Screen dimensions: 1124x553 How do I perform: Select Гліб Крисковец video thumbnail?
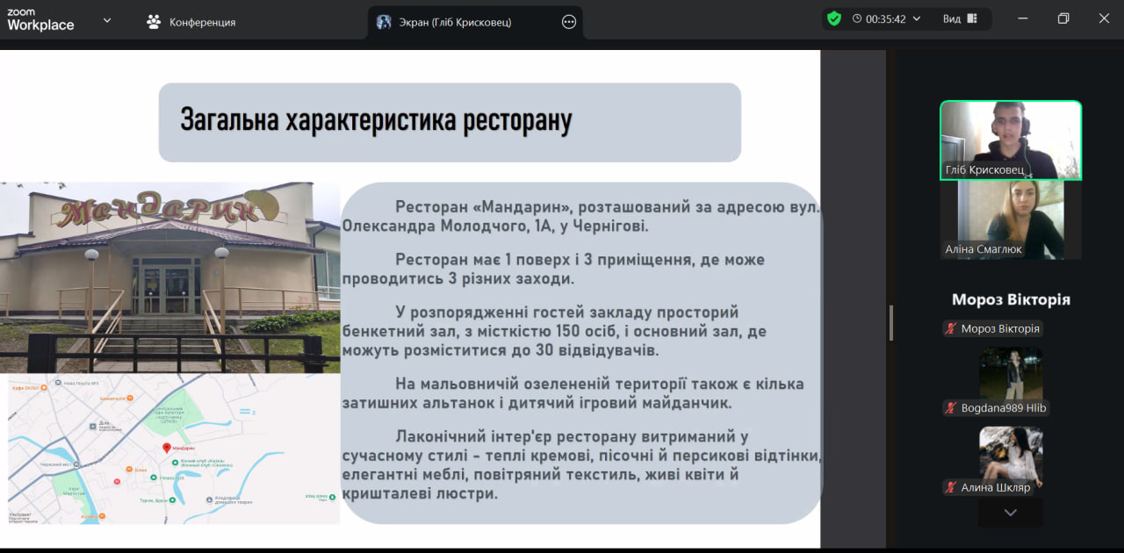[1010, 140]
